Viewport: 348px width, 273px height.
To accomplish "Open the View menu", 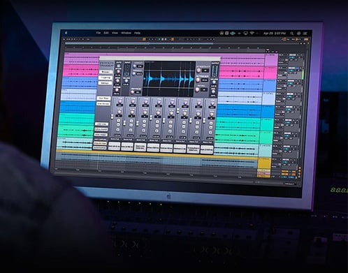I will [115, 33].
